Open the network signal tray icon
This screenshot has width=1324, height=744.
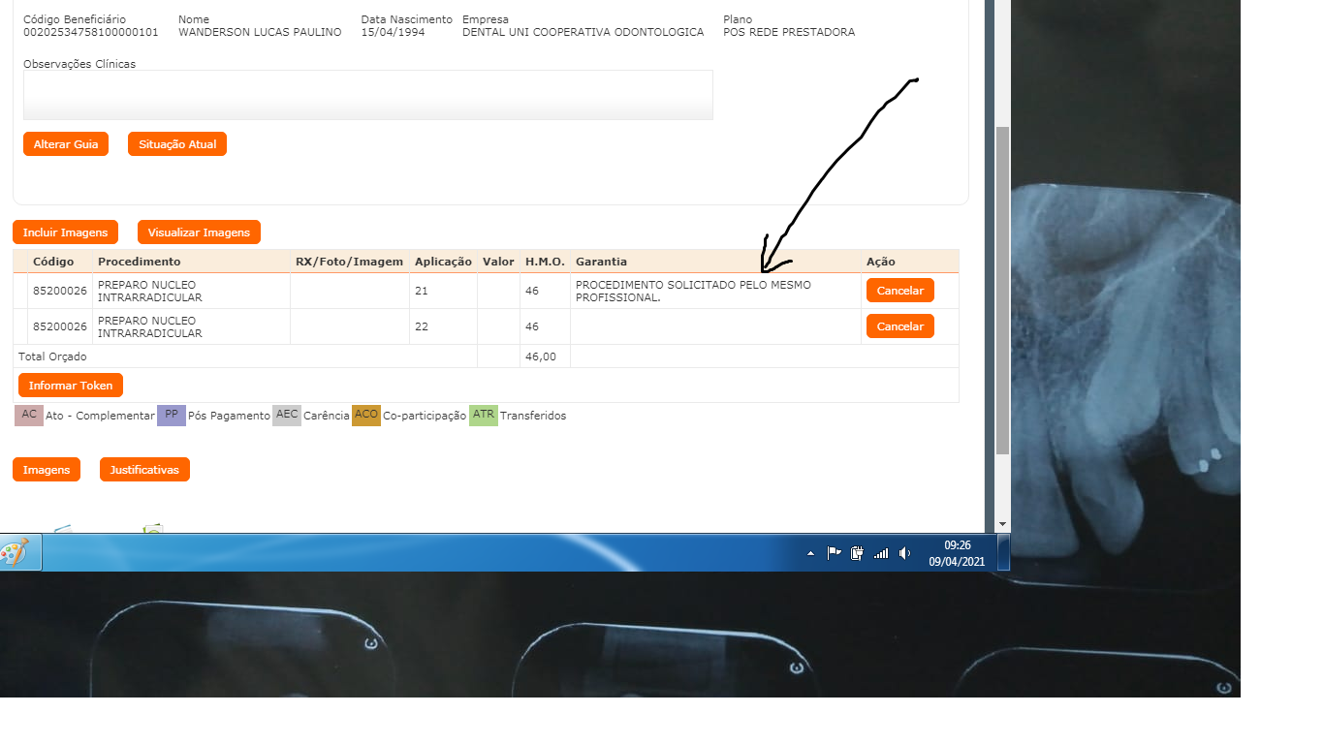(x=880, y=553)
